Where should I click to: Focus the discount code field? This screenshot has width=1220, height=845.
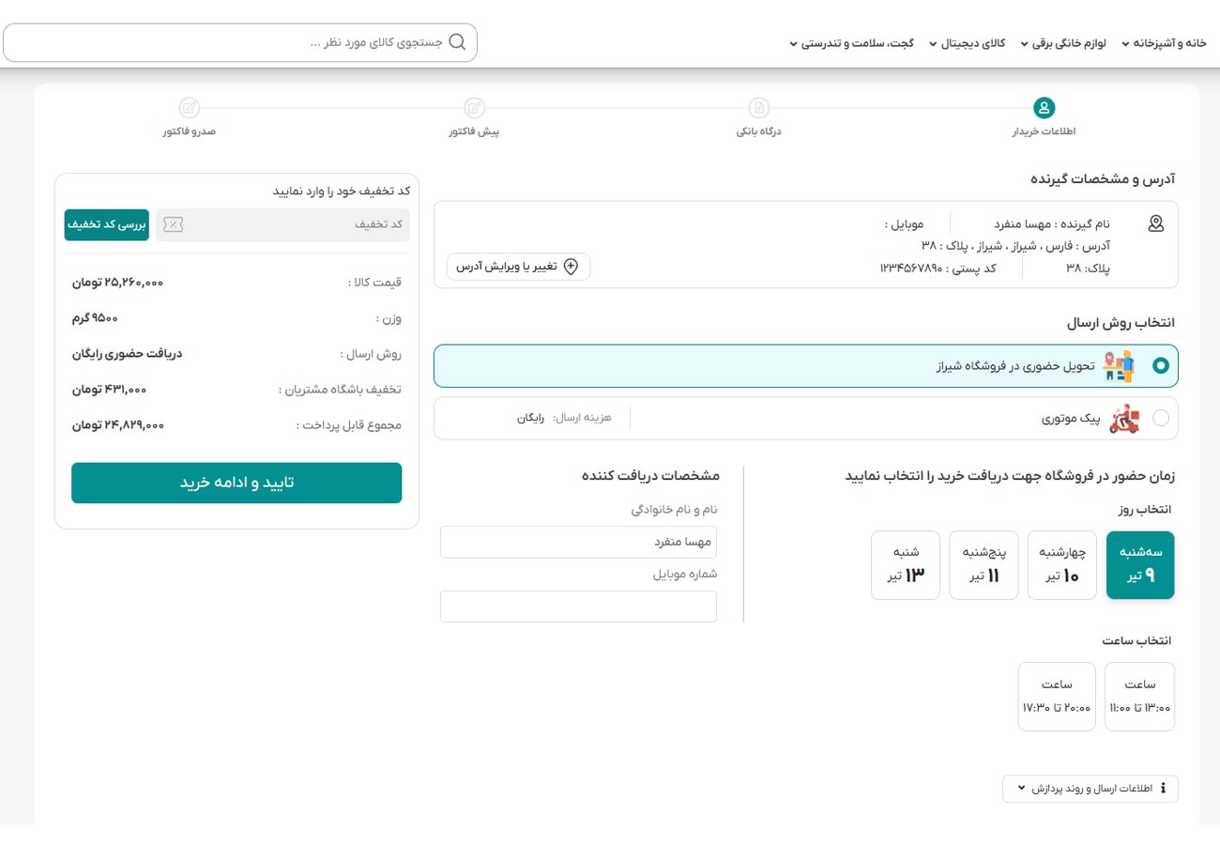(283, 224)
